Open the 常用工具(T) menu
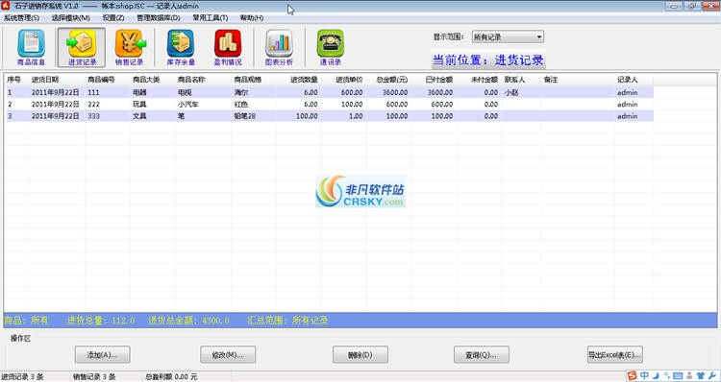This screenshot has height=382, width=721. tap(211, 18)
